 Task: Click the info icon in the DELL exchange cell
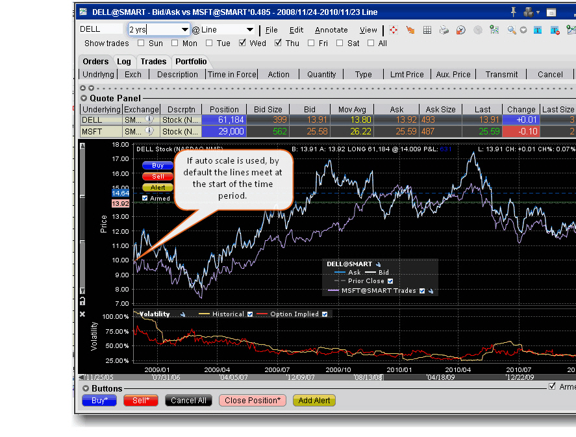[x=149, y=119]
